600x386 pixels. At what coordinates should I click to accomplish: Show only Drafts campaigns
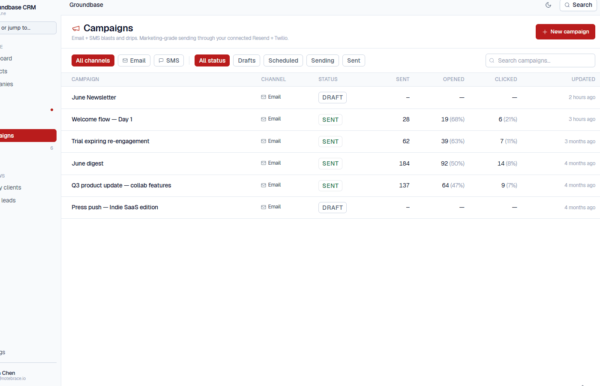point(247,60)
